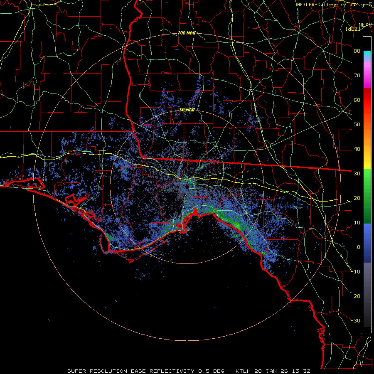Click the cyan top segment of the color bar
The image size is (374, 374).
click(367, 54)
